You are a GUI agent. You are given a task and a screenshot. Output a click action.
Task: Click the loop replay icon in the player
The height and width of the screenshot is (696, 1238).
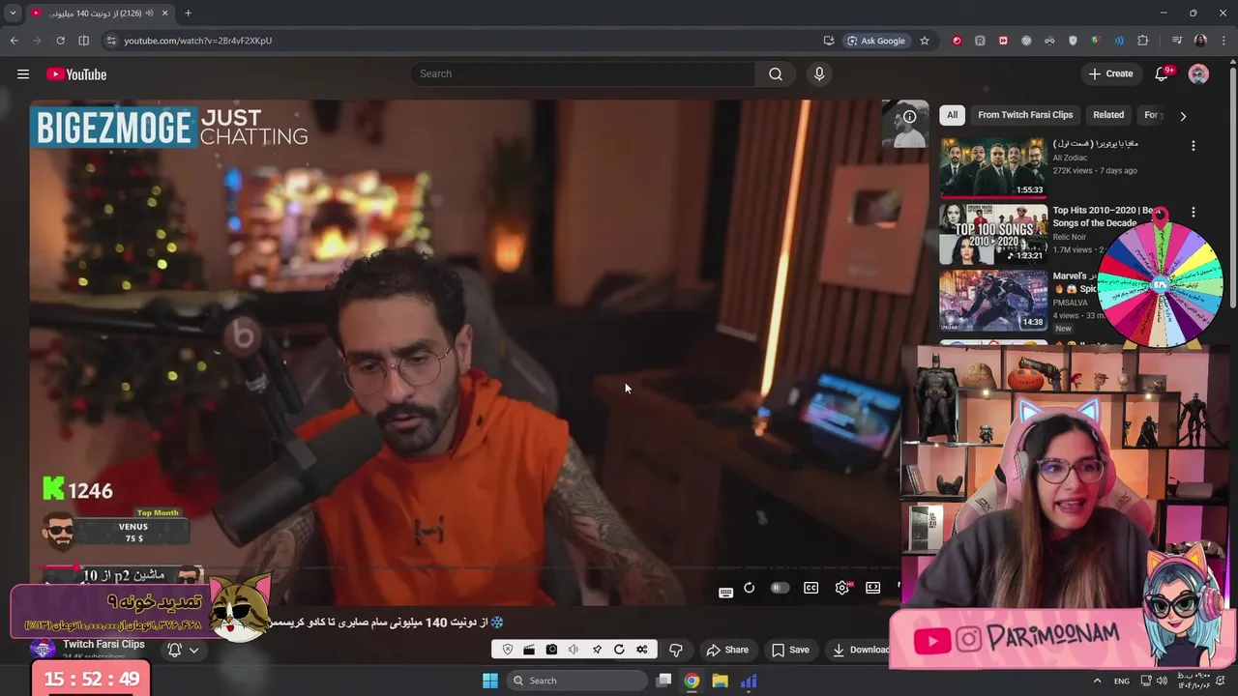click(749, 588)
